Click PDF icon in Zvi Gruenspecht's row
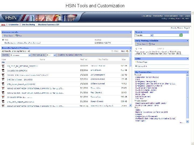The image size is (194, 145). point(3,75)
